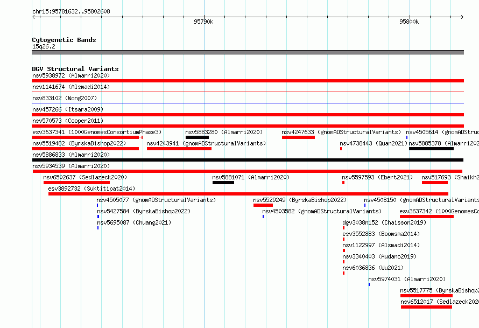
Task: Open esv3552883 (Boomsma2014) label
Action: click(x=381, y=234)
